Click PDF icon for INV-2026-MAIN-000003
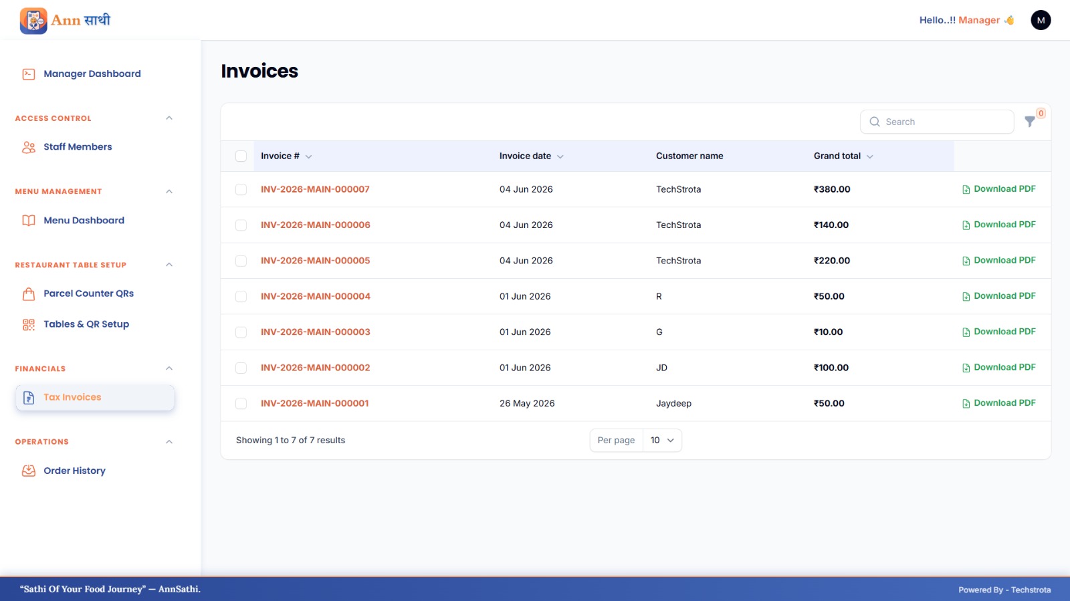Image resolution: width=1070 pixels, height=601 pixels. pos(966,332)
